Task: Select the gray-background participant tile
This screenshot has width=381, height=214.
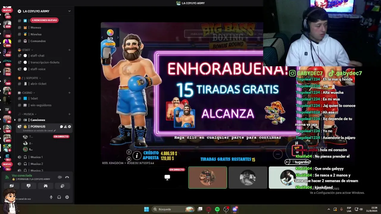Action: coord(248,177)
